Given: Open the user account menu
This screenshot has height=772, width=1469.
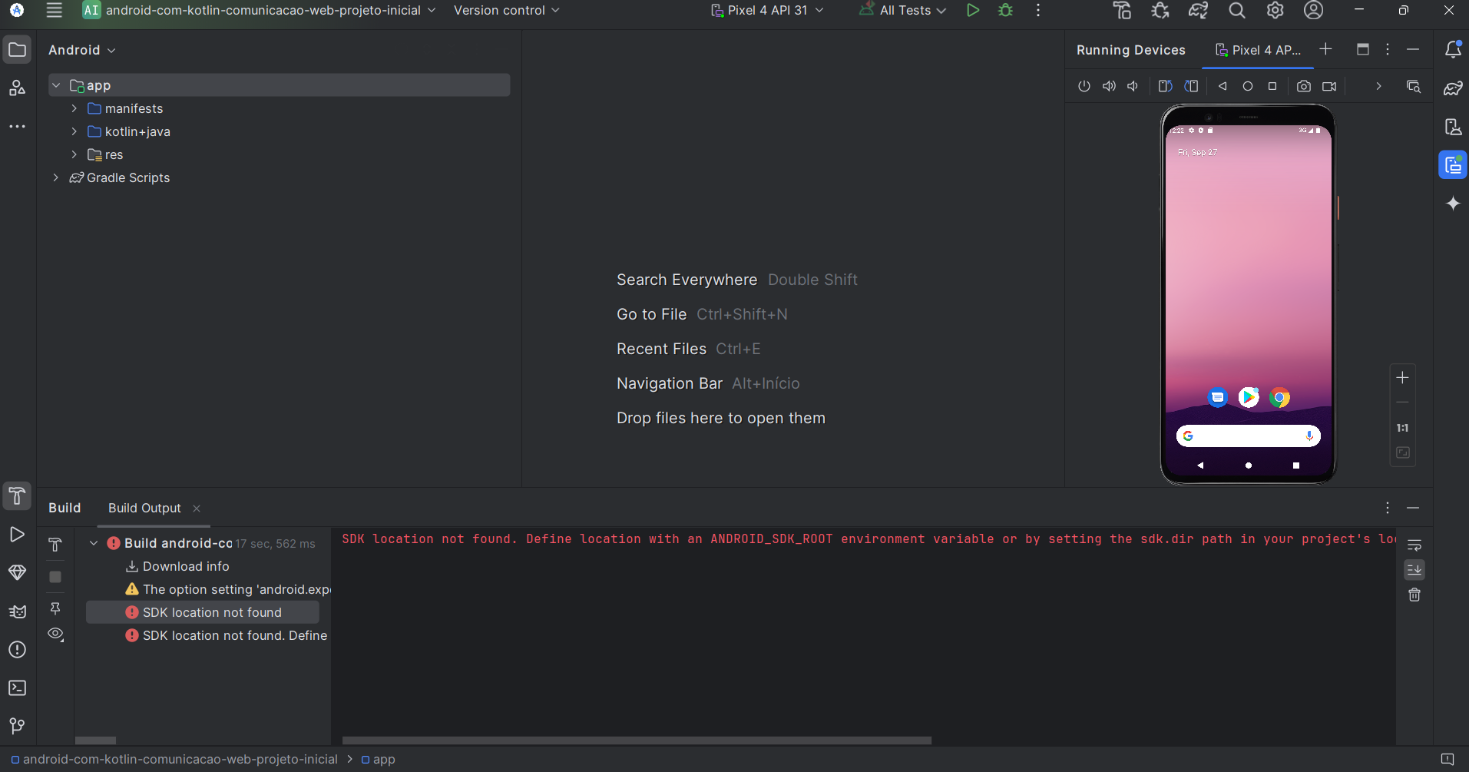Looking at the screenshot, I should coord(1314,10).
